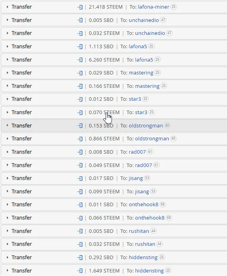Expand the 6.260 STEEM transfer row
Screen dimensions: 227x276
coord(7,60)
